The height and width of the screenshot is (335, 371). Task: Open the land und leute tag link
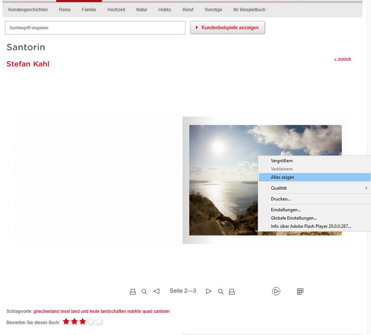[x=85, y=312]
